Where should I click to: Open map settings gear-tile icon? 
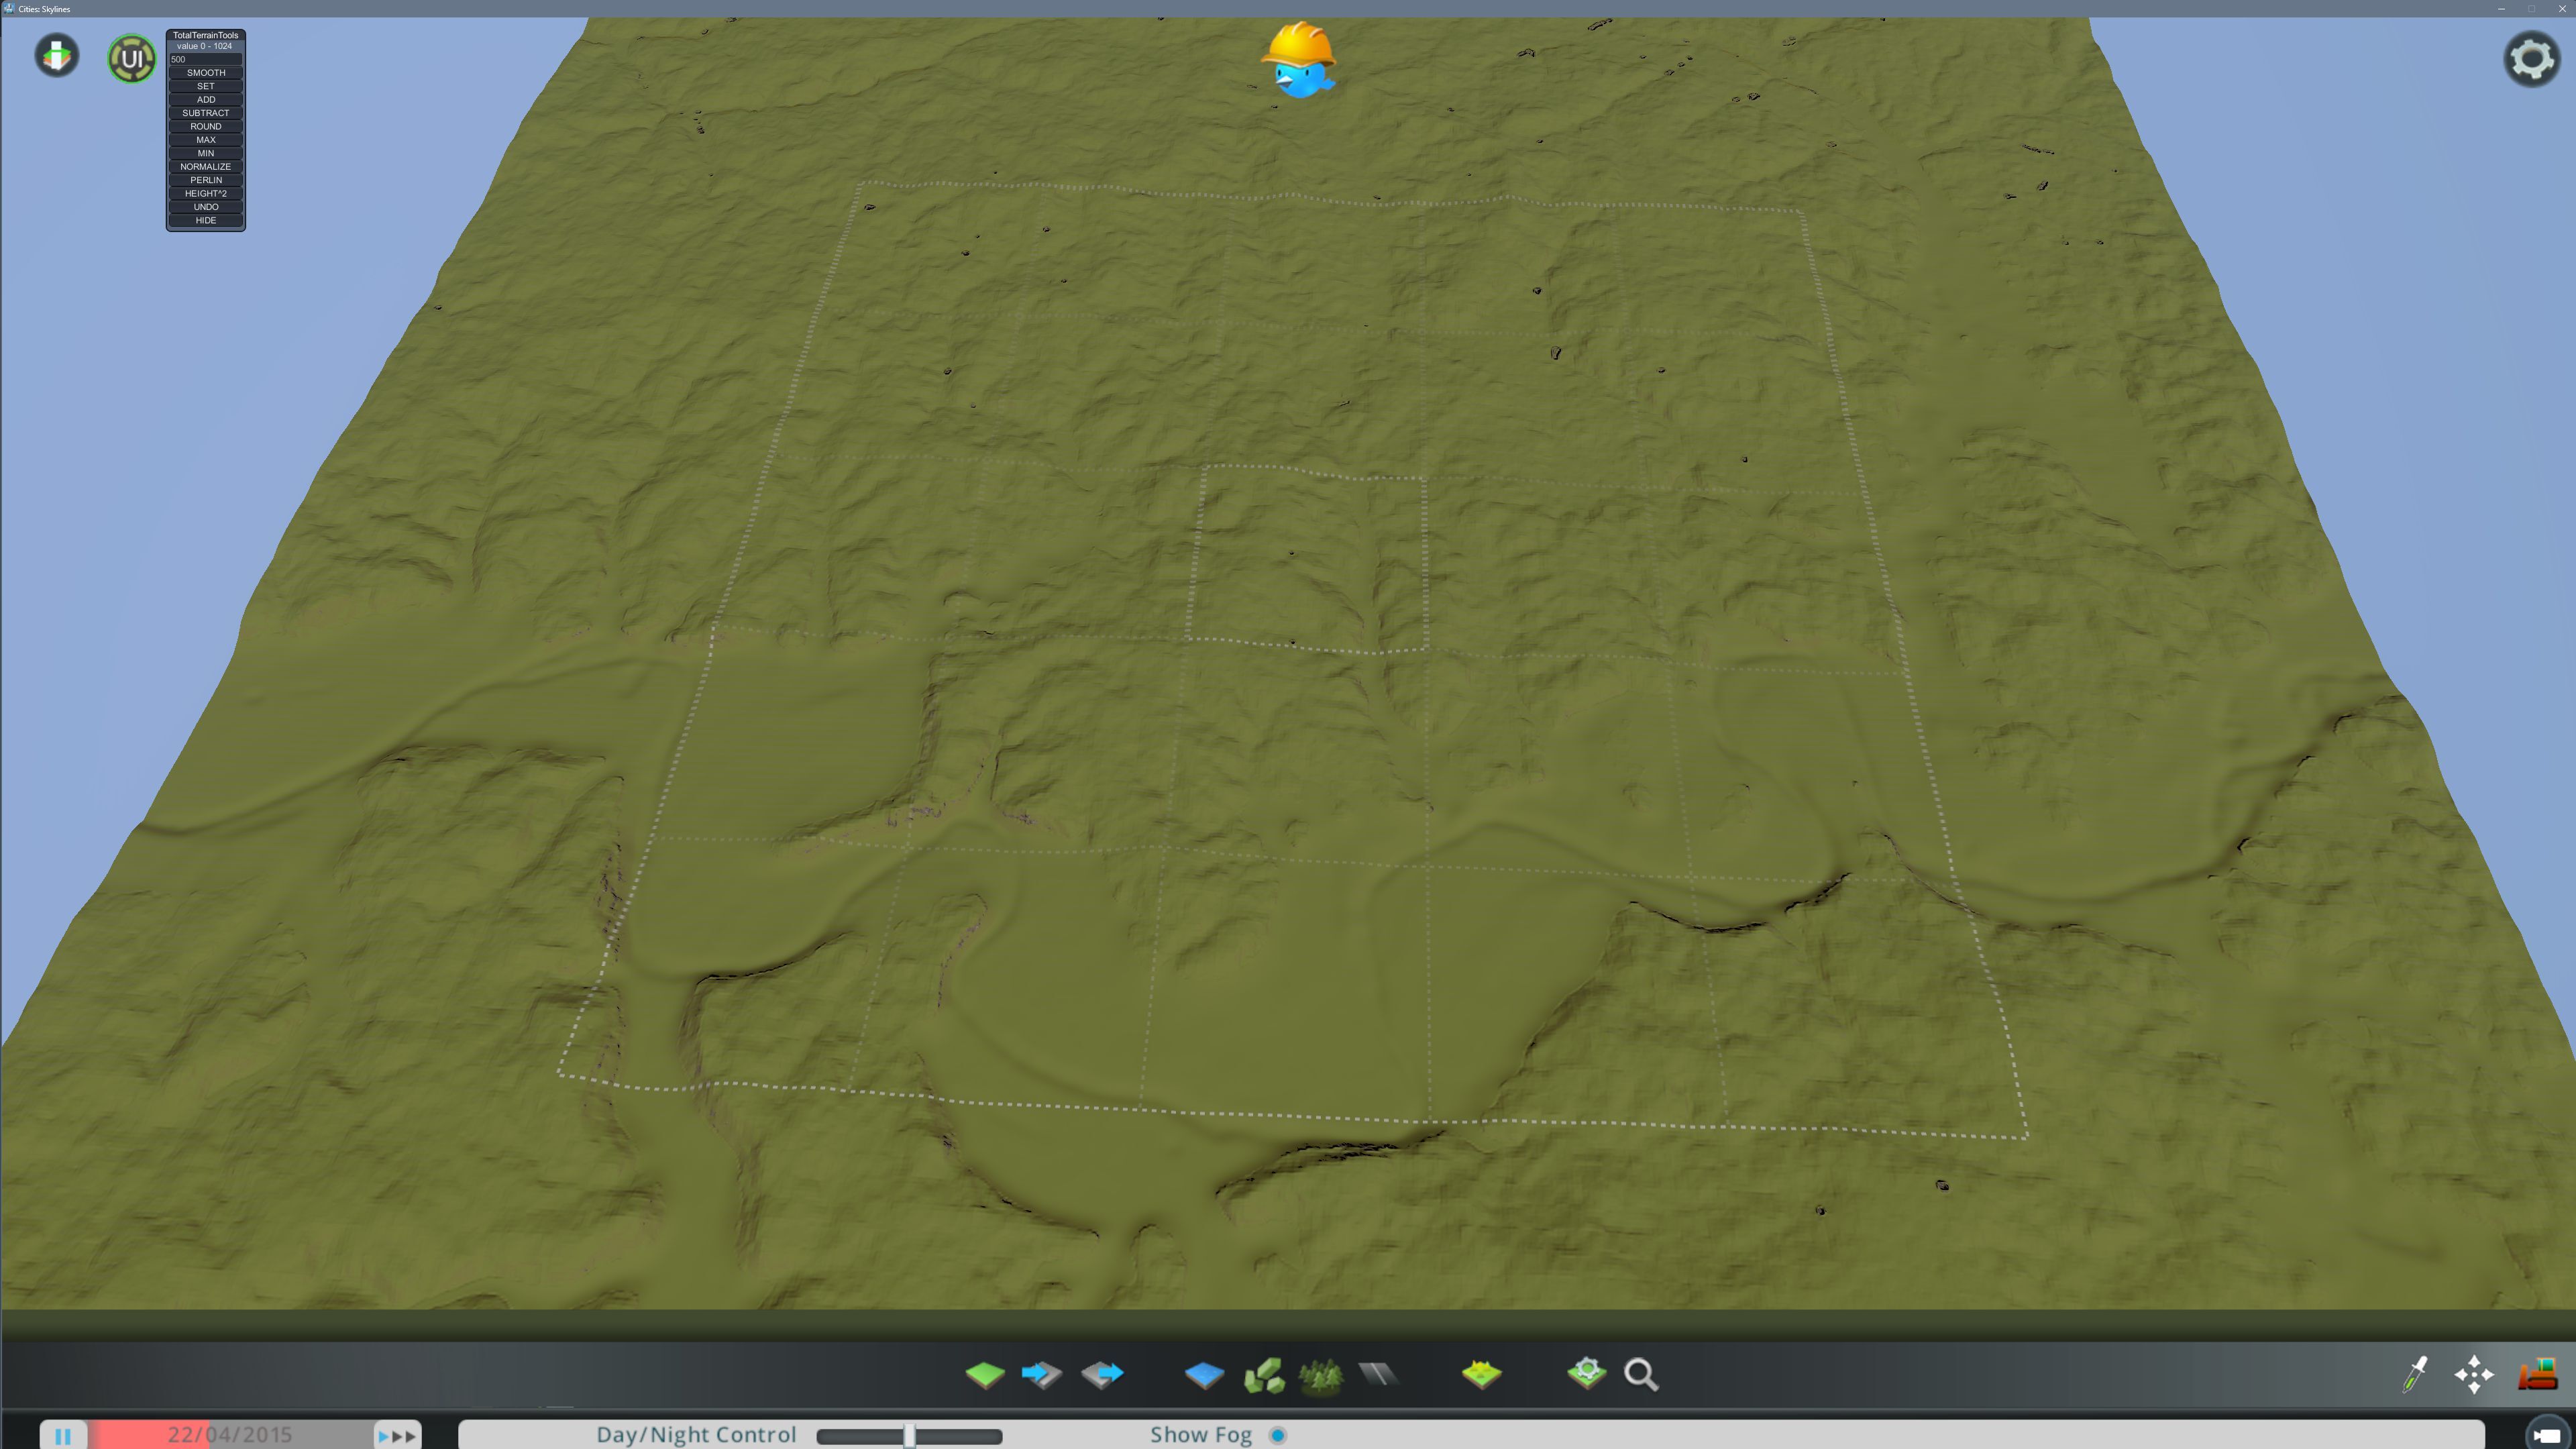[1586, 1373]
